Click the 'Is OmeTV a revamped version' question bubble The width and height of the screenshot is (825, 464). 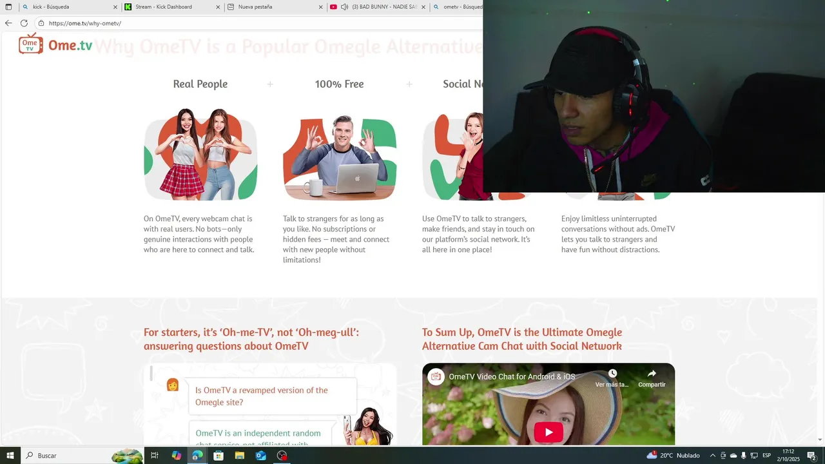tap(272, 396)
